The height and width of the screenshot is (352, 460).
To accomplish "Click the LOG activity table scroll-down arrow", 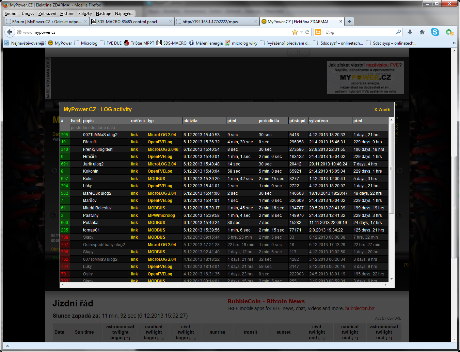I will (x=391, y=279).
